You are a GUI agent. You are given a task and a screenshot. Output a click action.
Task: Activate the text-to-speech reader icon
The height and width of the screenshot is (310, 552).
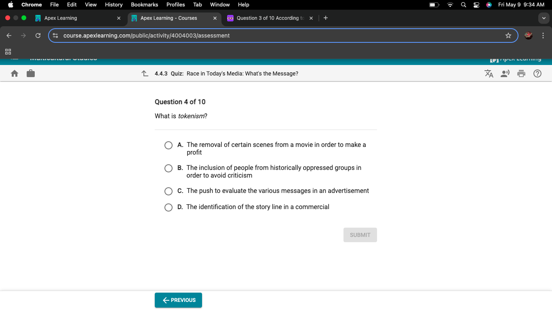[505, 73]
